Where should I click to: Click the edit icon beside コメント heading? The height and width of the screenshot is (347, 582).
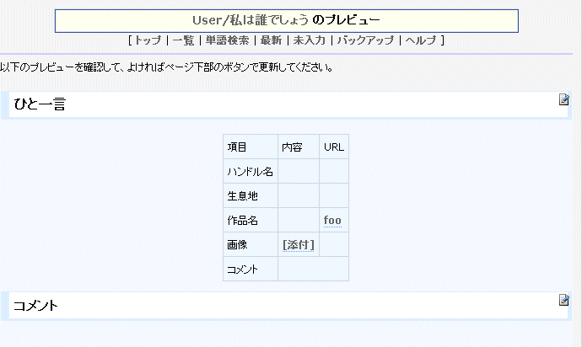pyautogui.click(x=564, y=301)
